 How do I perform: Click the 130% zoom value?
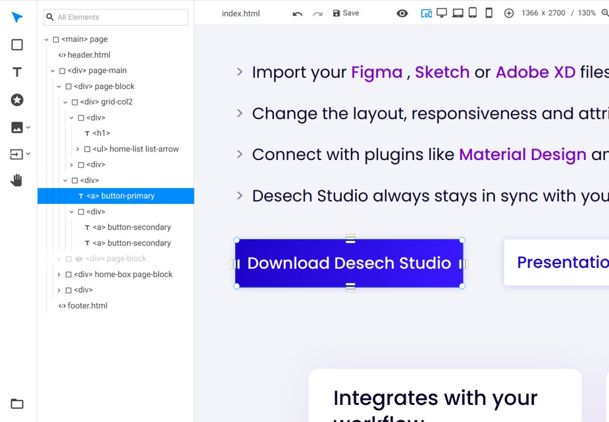(587, 13)
